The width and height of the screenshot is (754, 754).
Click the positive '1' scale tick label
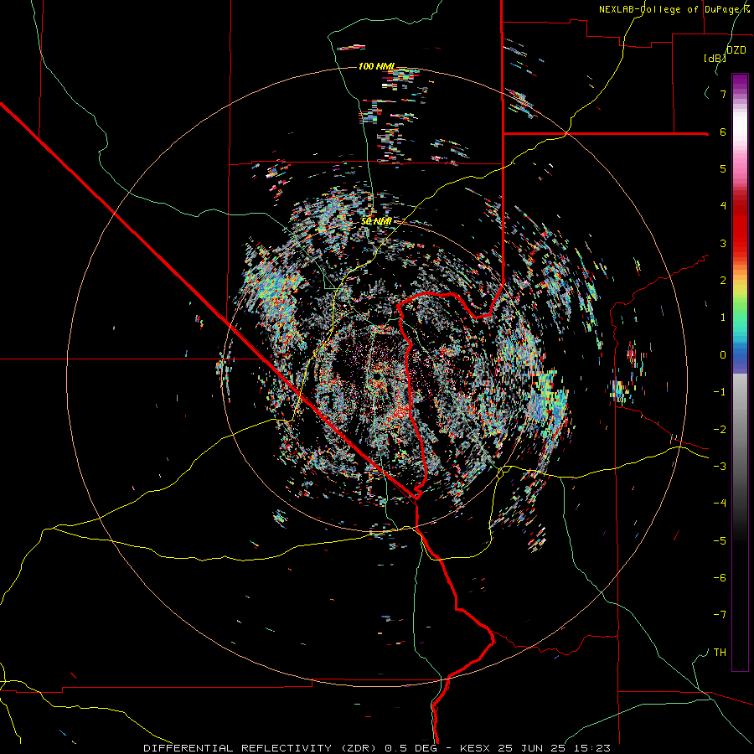pyautogui.click(x=723, y=318)
